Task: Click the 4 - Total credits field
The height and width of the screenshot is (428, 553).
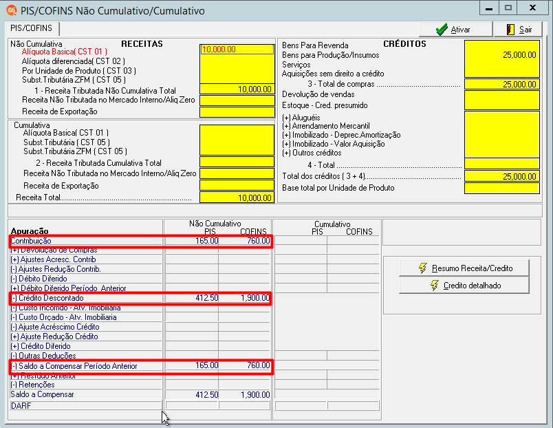Action: coord(502,164)
